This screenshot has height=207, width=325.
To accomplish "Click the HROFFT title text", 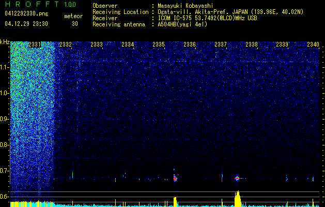I will pos(33,4).
